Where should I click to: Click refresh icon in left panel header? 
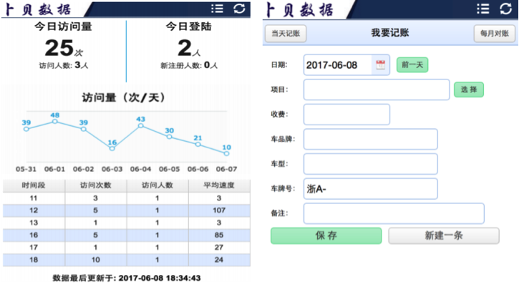pos(239,9)
